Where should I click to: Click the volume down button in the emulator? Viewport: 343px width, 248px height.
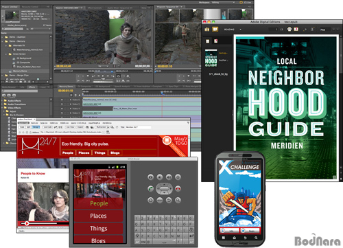(x=160, y=177)
